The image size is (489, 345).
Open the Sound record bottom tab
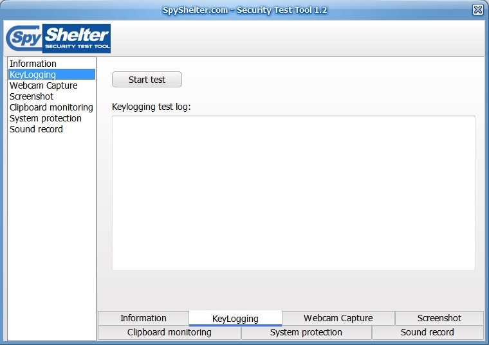pyautogui.click(x=428, y=332)
